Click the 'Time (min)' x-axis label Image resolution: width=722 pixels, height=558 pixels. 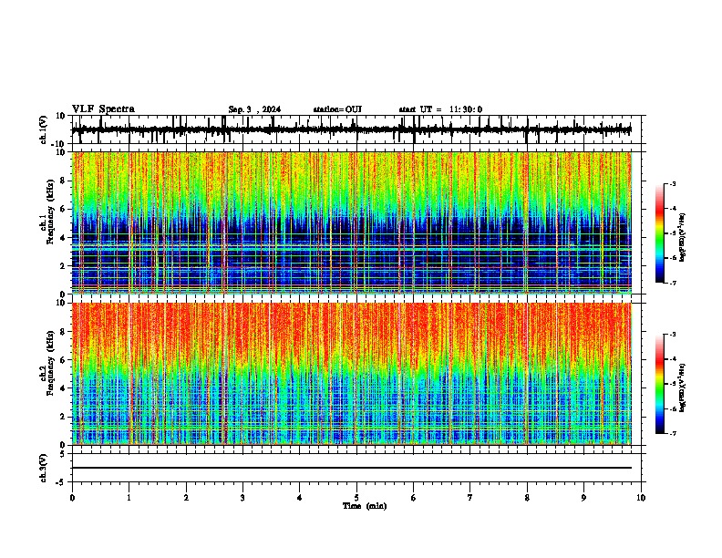(365, 506)
